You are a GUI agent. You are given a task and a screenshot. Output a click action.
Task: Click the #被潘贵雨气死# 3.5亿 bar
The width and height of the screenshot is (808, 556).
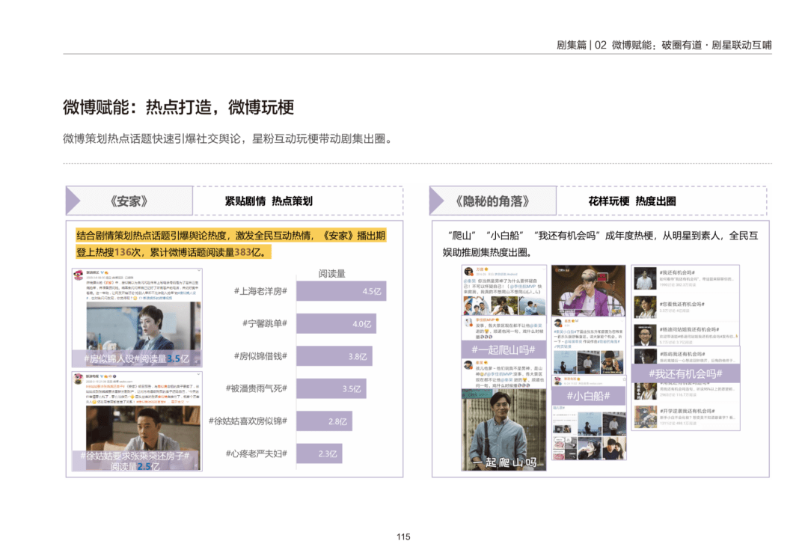[x=331, y=388]
